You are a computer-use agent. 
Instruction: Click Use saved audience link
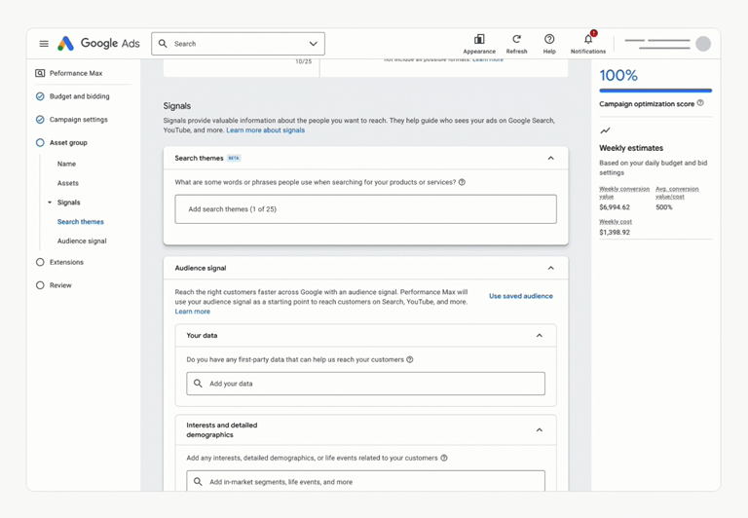[520, 296]
